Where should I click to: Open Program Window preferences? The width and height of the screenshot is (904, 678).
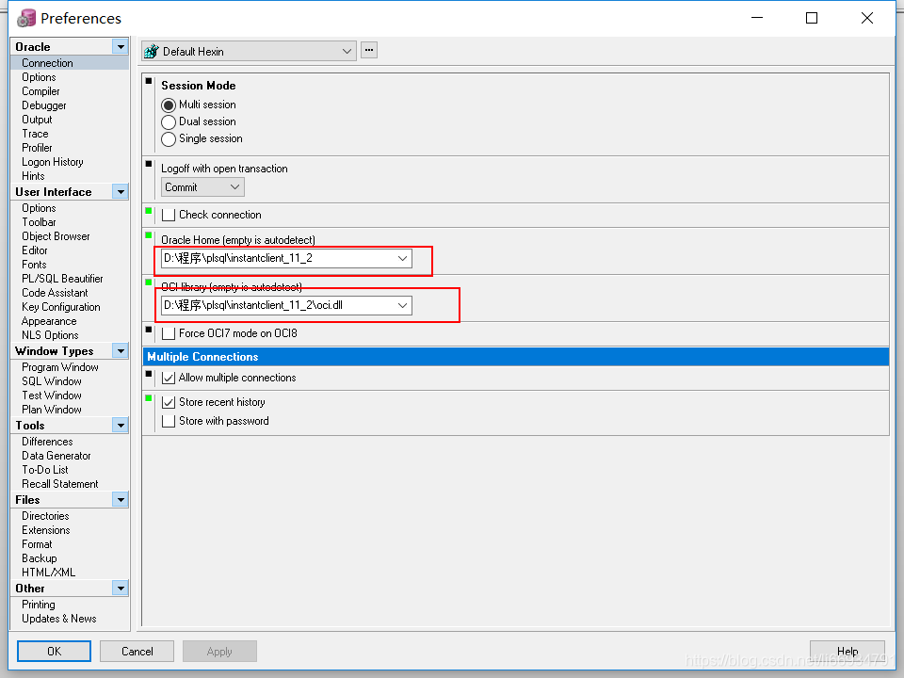coord(60,367)
